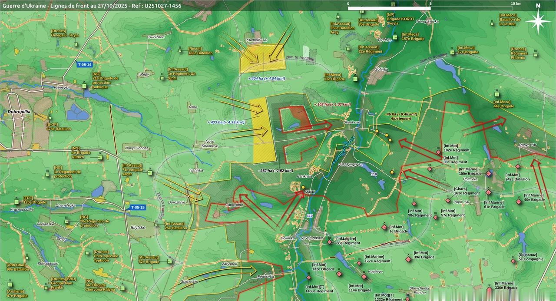Click the Popiv Yar village label

coord(461,202)
